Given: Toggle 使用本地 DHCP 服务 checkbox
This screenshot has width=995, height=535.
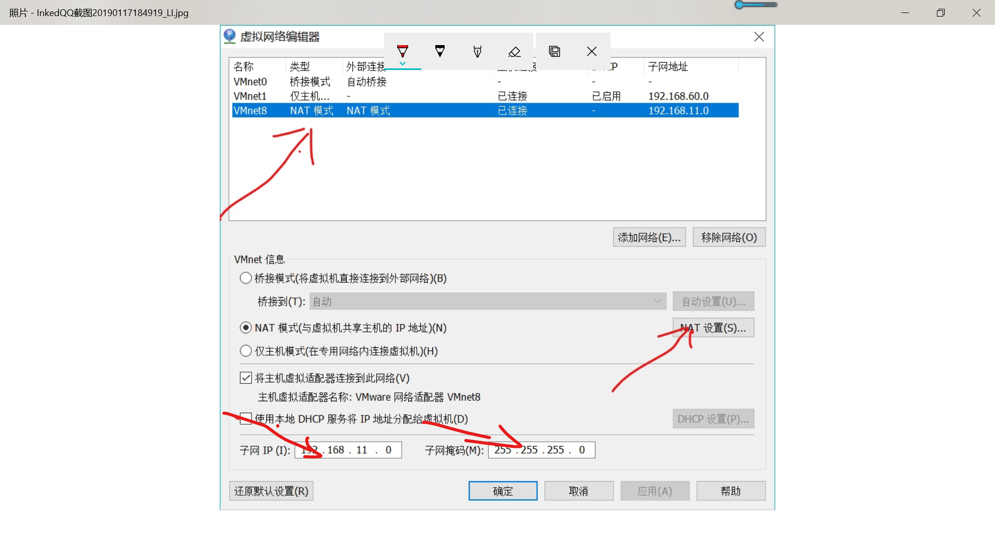Looking at the screenshot, I should coord(246,418).
